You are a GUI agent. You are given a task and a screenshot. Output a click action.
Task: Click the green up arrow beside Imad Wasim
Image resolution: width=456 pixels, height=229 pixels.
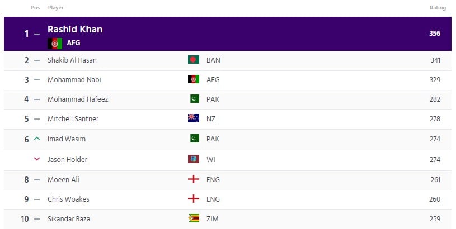[x=36, y=139]
